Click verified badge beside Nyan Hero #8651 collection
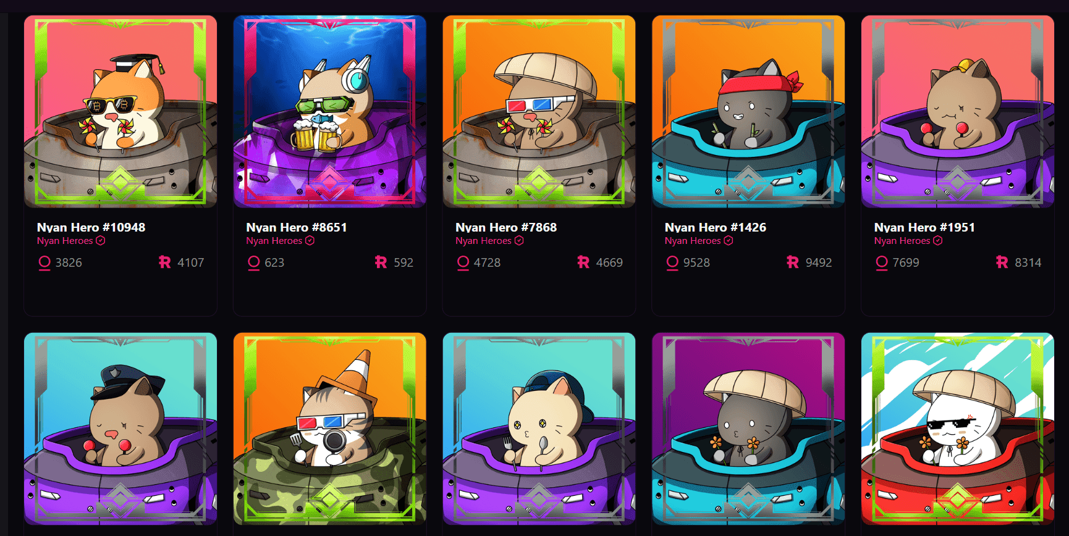The height and width of the screenshot is (536, 1069). tap(310, 241)
